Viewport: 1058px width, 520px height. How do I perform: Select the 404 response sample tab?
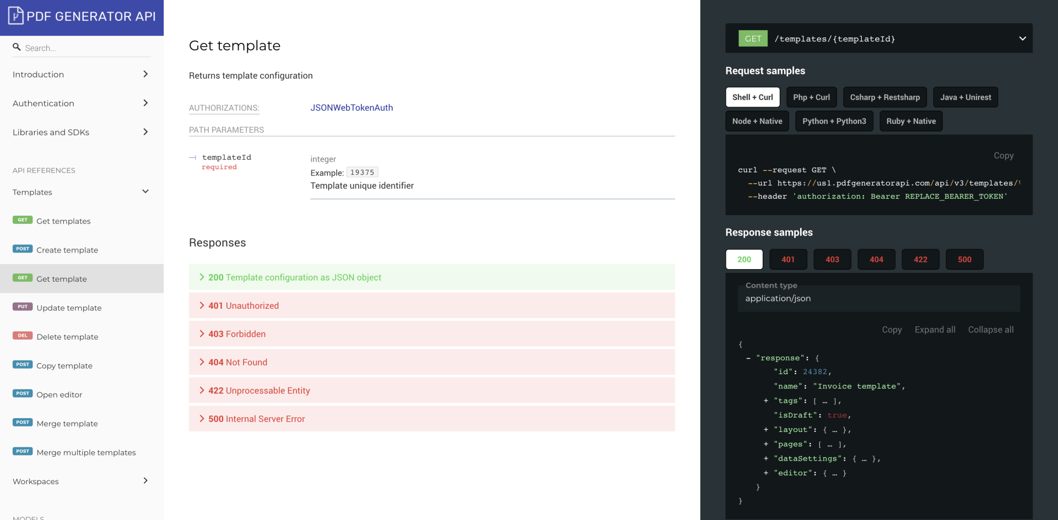[876, 259]
